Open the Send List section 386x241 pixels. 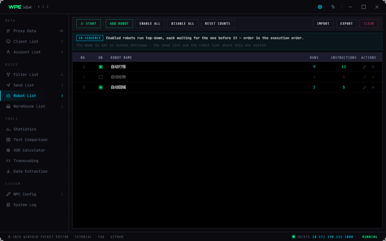34,85
